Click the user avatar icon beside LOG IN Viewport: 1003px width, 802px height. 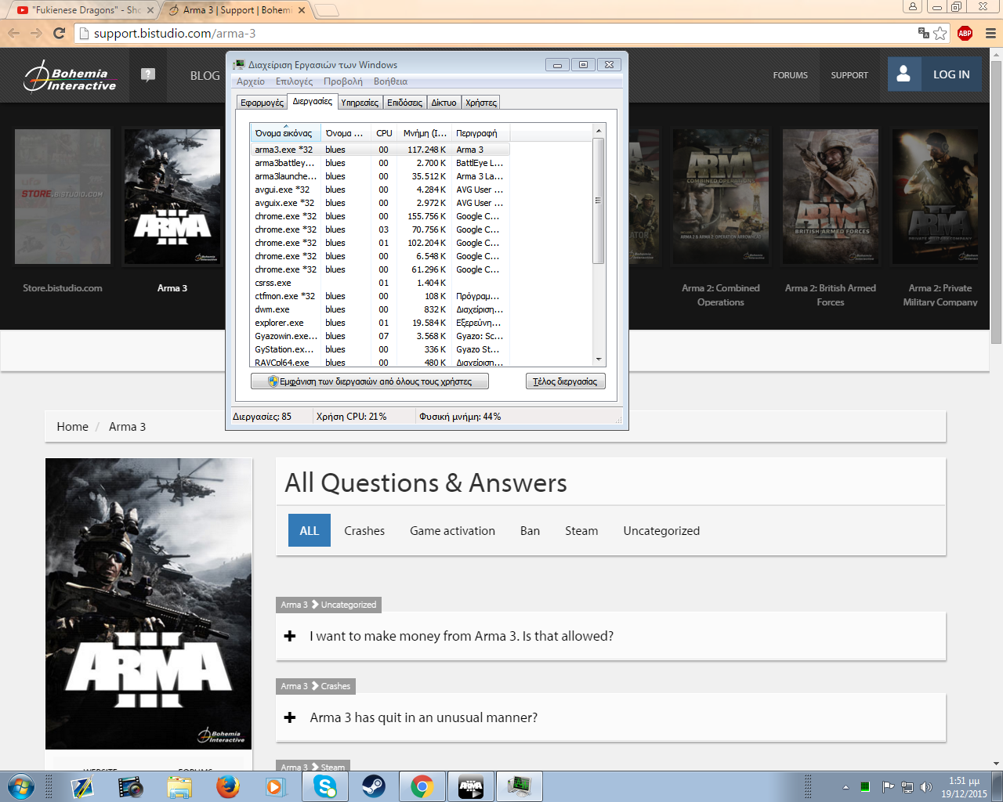(903, 74)
